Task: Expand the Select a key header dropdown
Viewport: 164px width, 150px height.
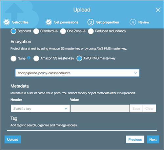Action: [40, 108]
